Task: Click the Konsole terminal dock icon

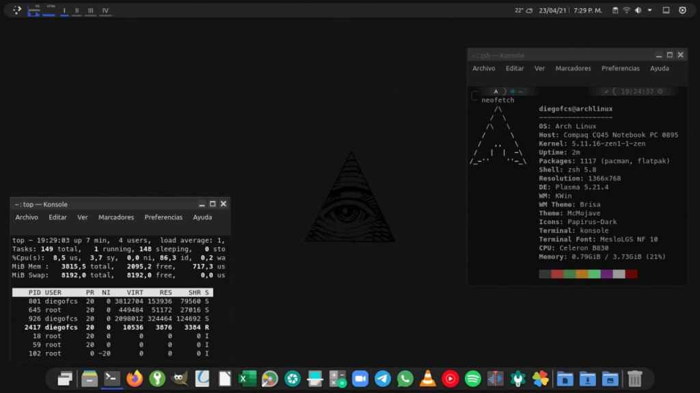Action: [x=112, y=379]
